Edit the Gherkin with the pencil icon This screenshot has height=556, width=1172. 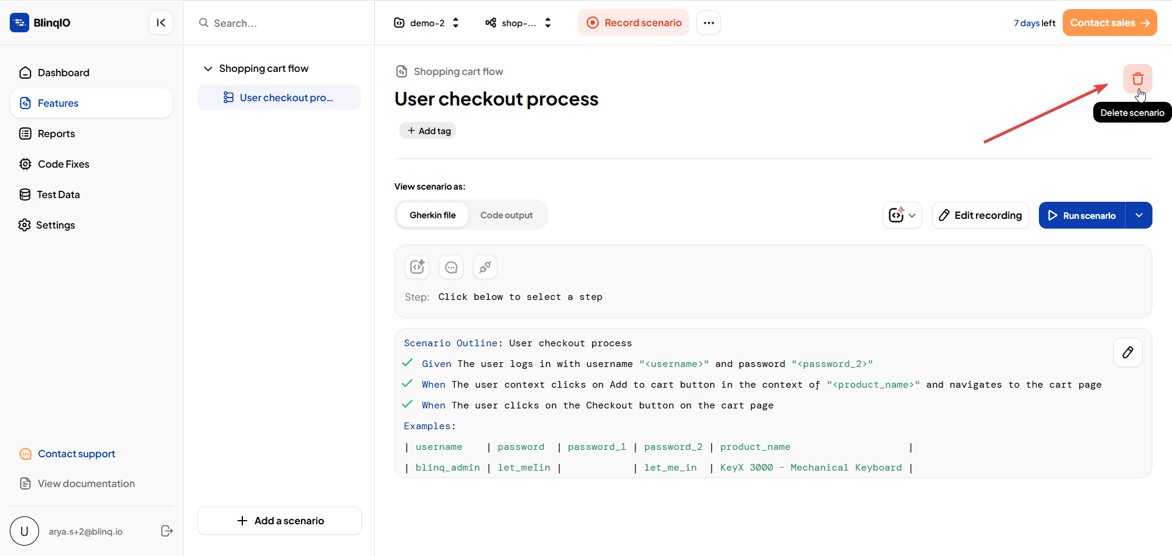1128,352
